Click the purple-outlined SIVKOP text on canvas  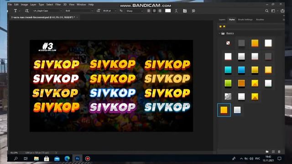click(x=113, y=108)
